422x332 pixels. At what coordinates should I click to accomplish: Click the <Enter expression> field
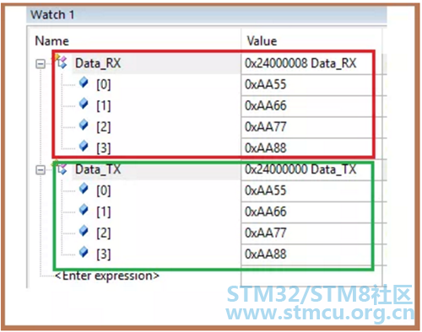point(107,276)
